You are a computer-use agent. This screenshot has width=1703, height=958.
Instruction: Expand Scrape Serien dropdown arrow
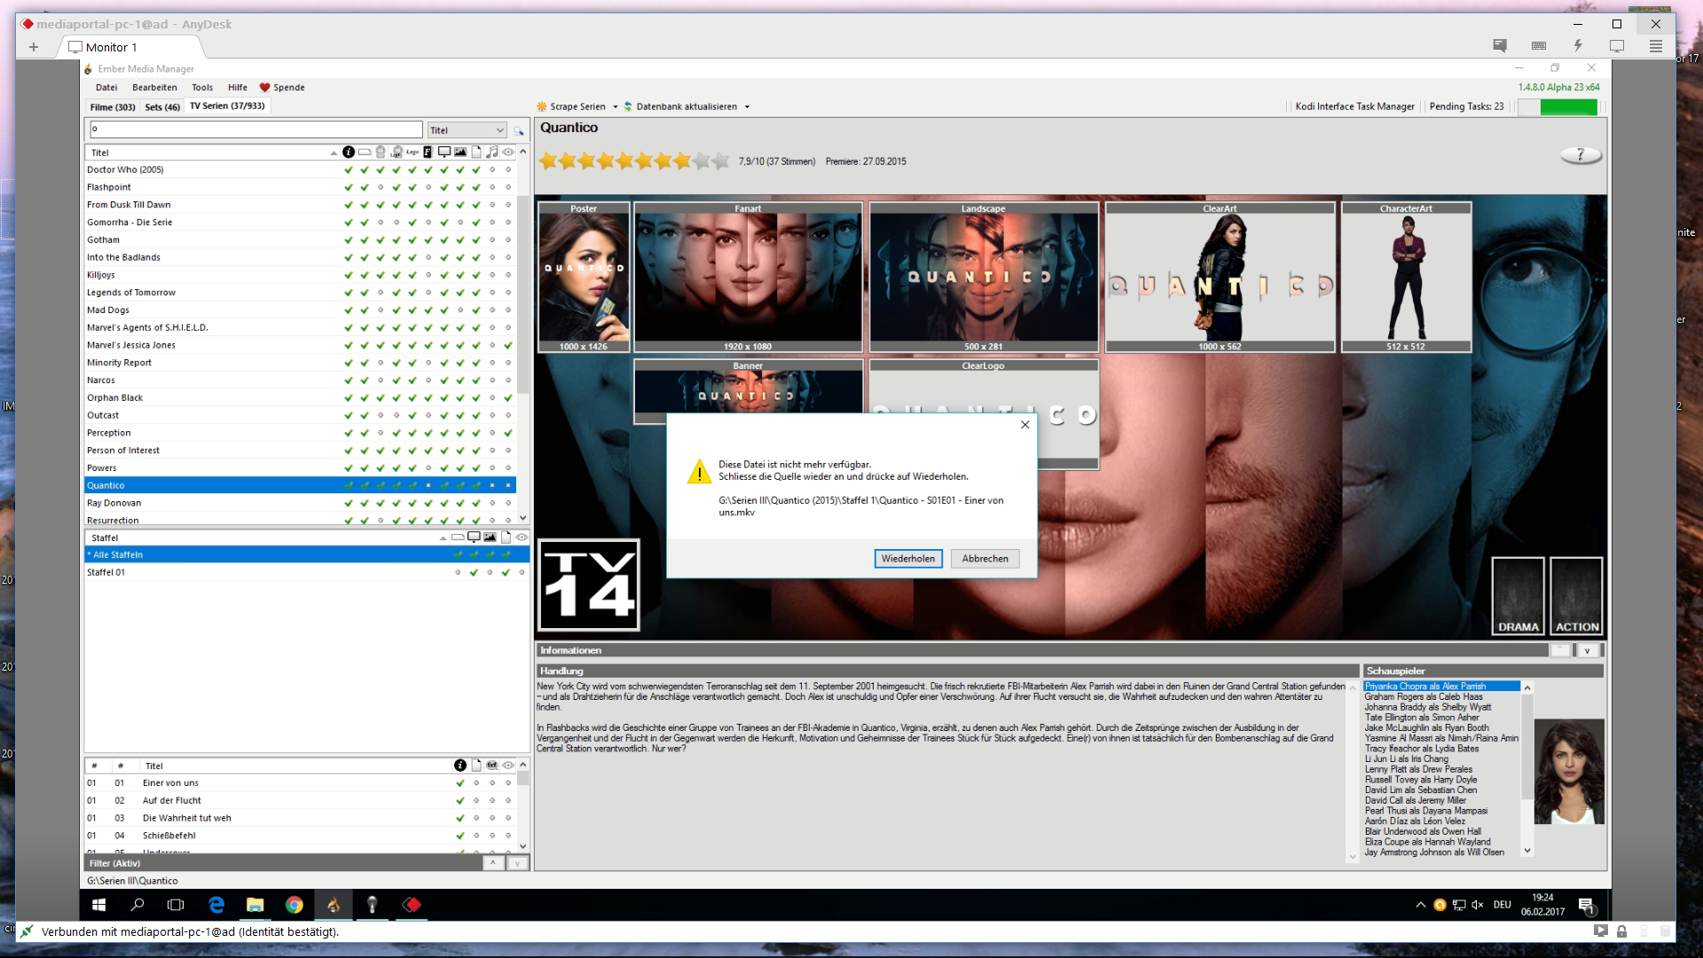[x=615, y=106]
